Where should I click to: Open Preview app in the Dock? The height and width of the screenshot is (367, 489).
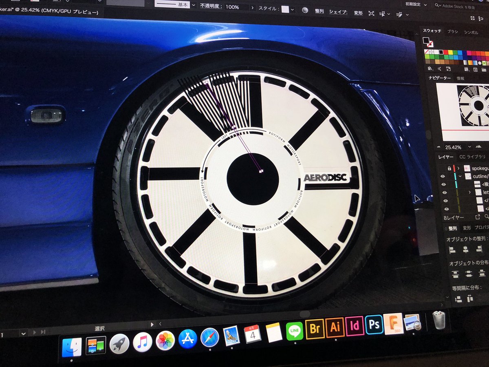coord(412,322)
